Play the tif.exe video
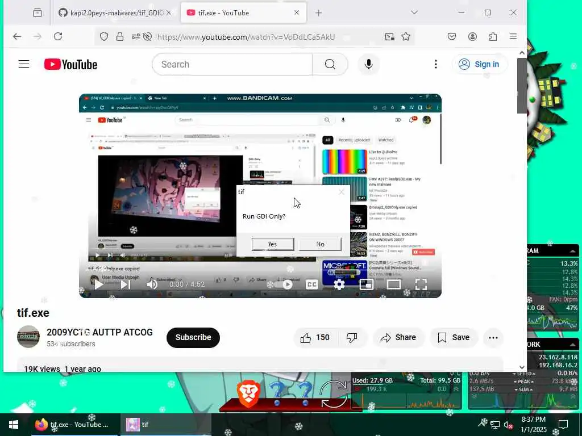582x436 pixels. point(98,284)
